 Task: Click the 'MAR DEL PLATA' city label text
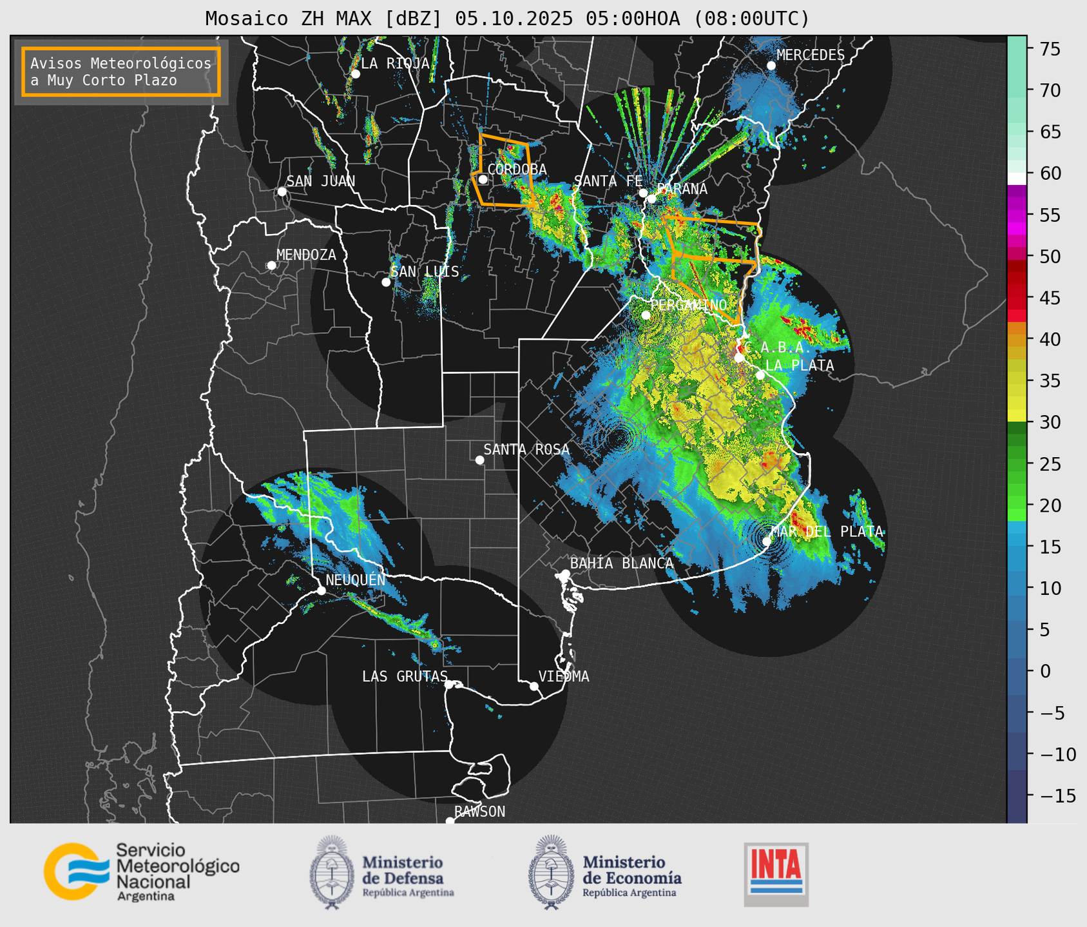827,532
